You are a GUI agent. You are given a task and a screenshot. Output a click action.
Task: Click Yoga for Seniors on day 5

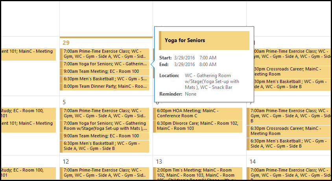click(x=105, y=126)
